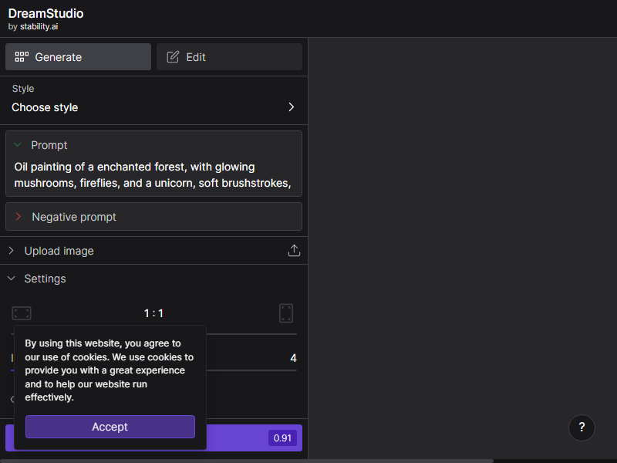Click the DreamStudio logo title
617x463 pixels.
pos(46,13)
